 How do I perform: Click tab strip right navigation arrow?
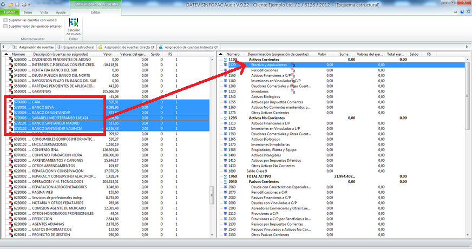[467, 47]
